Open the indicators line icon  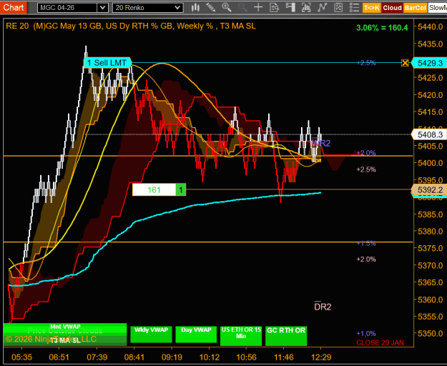point(322,7)
